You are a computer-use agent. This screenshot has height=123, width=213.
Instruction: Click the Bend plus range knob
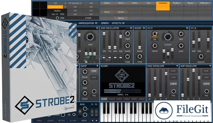[85, 109]
